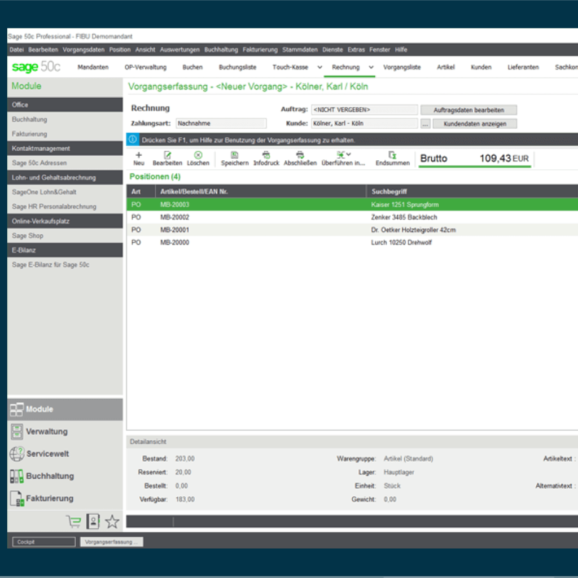Click OP-Verwaltung in the toolbar
This screenshot has height=578, width=578.
(x=146, y=67)
